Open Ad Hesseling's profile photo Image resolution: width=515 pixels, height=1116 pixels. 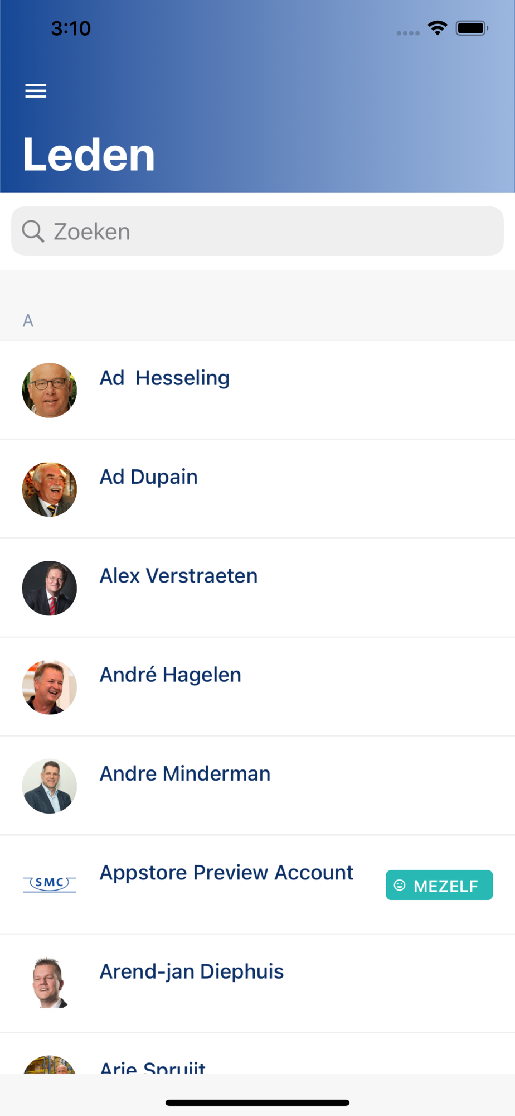(x=50, y=390)
